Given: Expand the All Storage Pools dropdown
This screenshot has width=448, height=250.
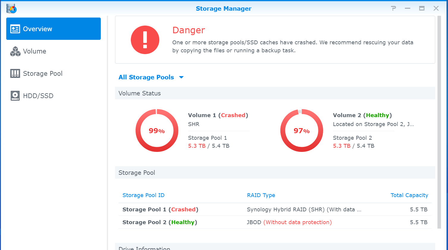Looking at the screenshot, I should click(x=146, y=77).
